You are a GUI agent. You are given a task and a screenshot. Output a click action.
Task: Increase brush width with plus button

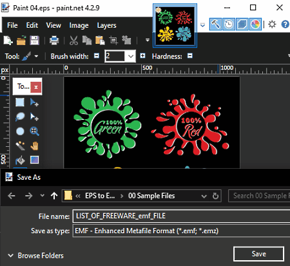tap(142, 56)
